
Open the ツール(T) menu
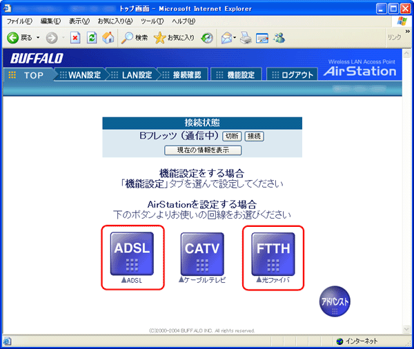tap(152, 21)
